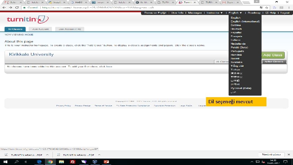Bookmark this page with the star icon
Screen dimensions: 293x165
point(267,8)
